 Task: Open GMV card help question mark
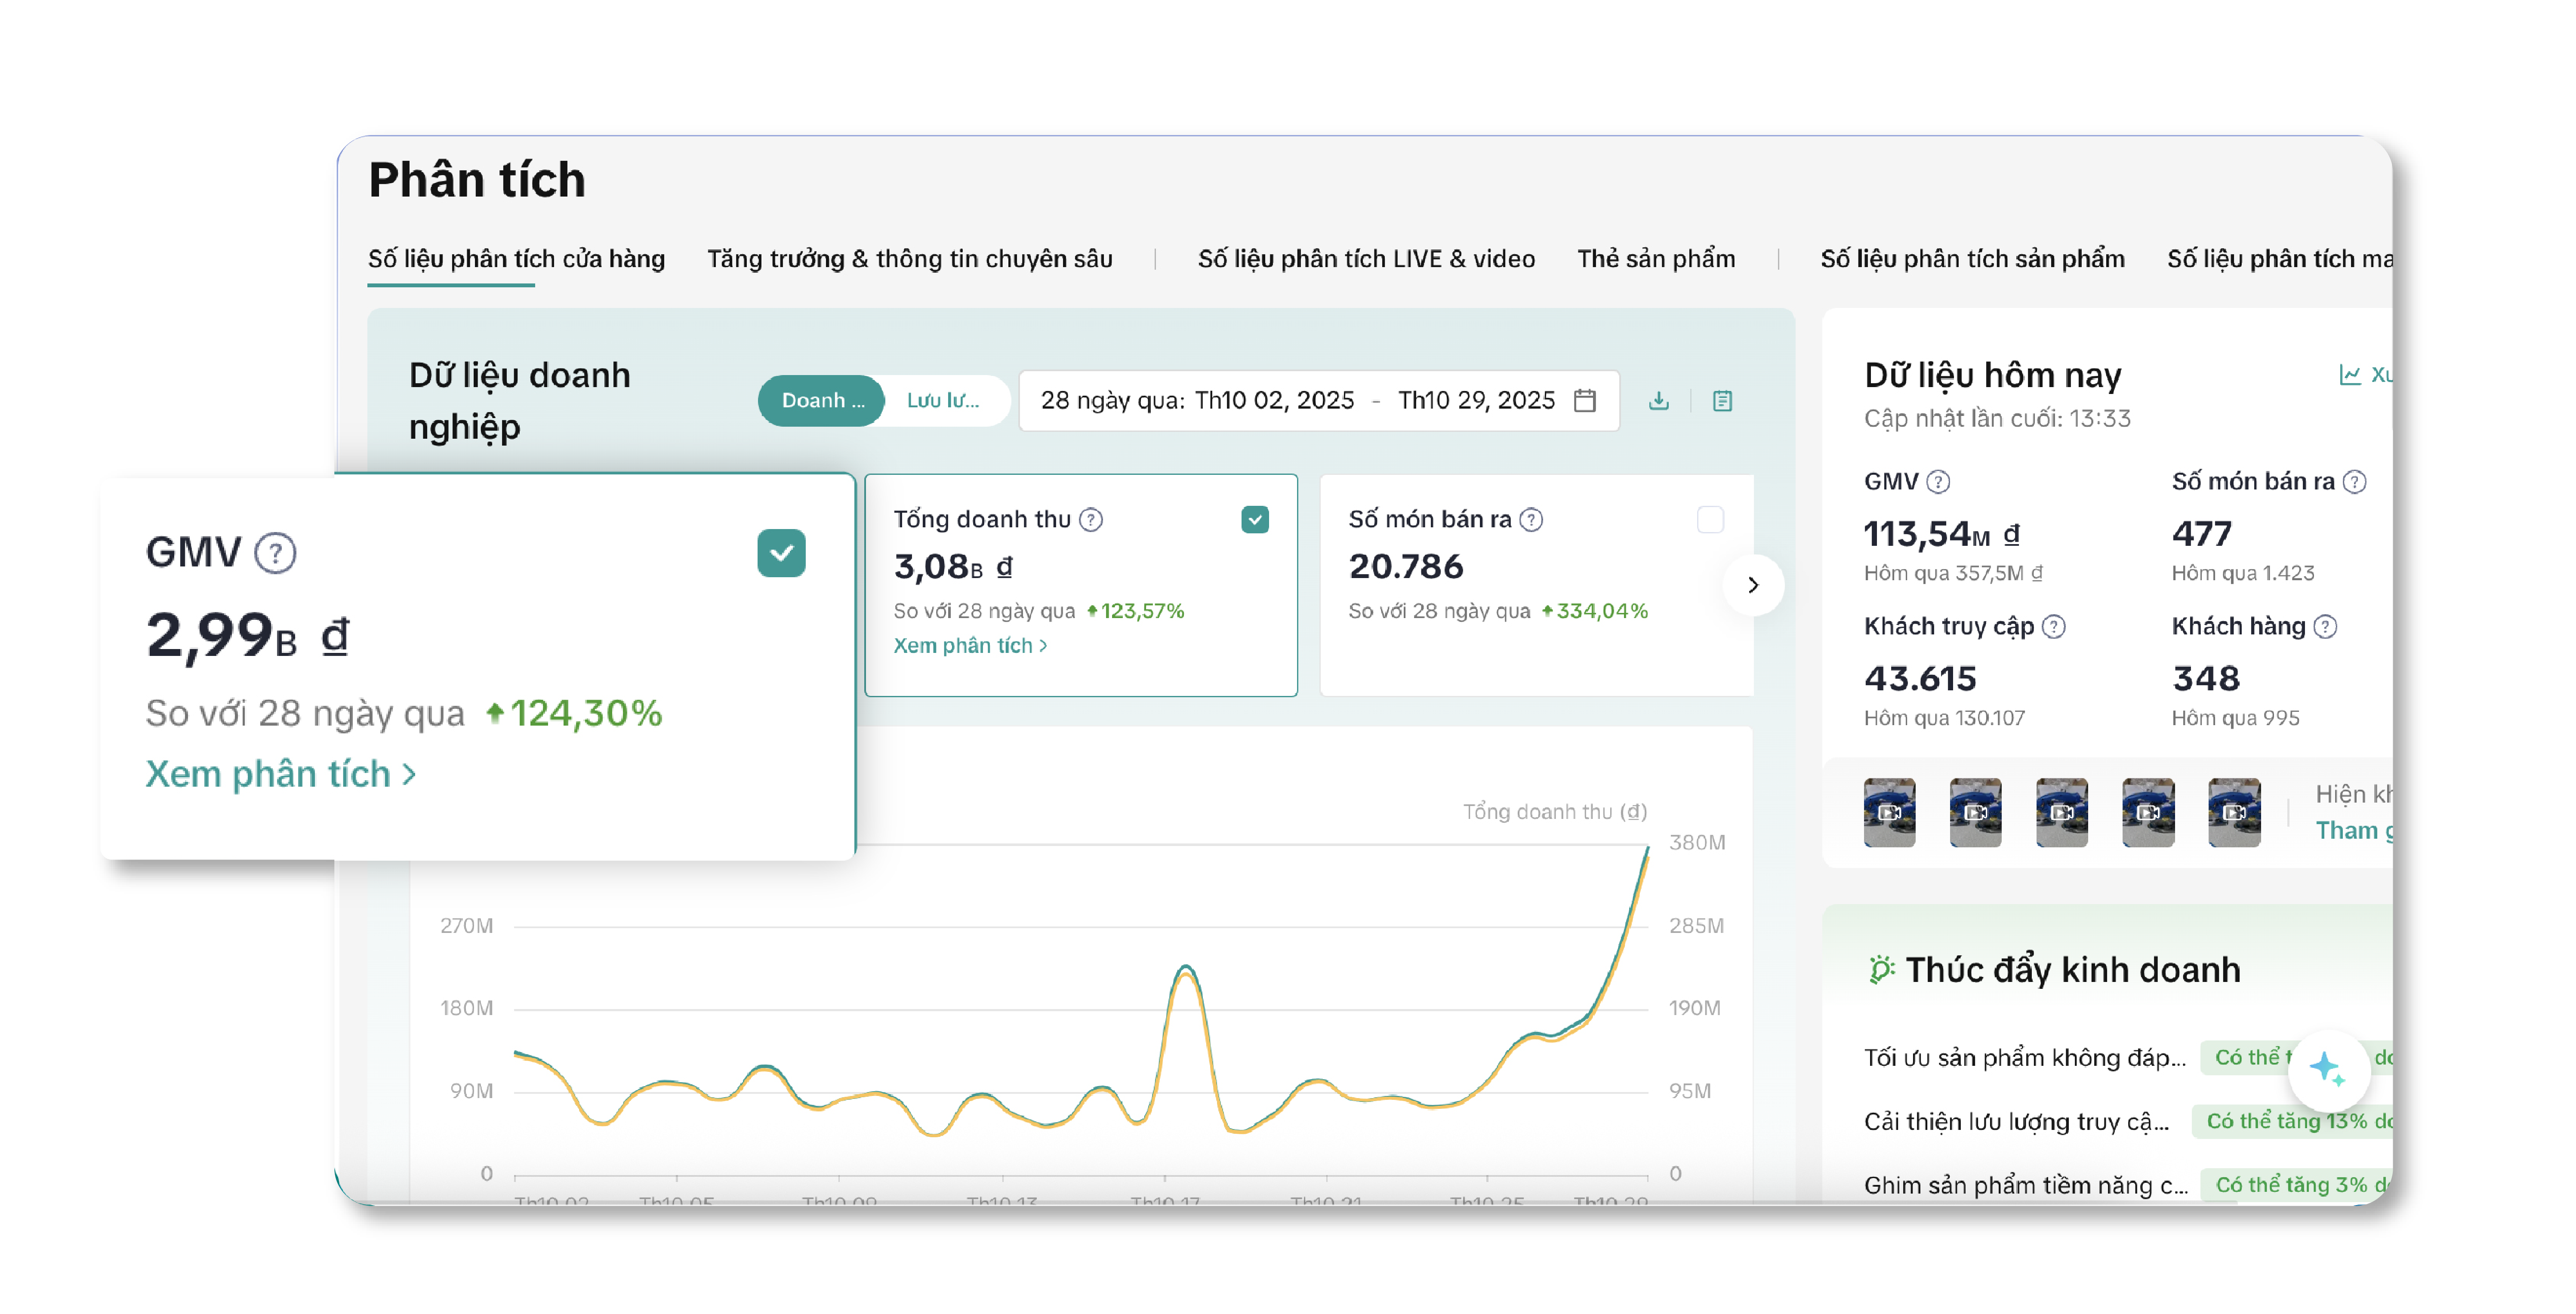point(275,553)
